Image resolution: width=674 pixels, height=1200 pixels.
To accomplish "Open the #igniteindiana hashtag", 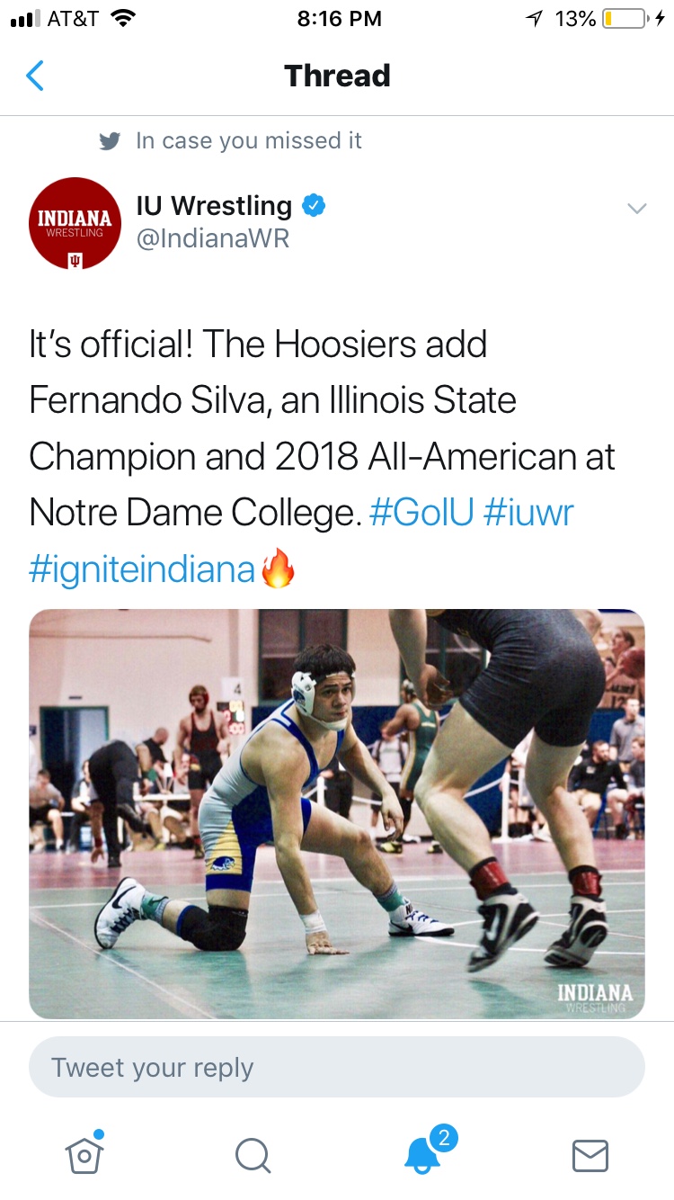I will [142, 569].
